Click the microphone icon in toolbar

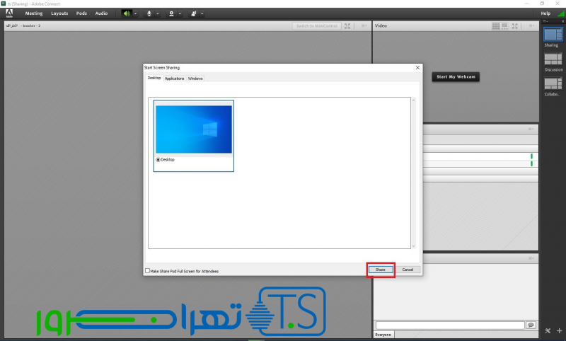pyautogui.click(x=149, y=13)
